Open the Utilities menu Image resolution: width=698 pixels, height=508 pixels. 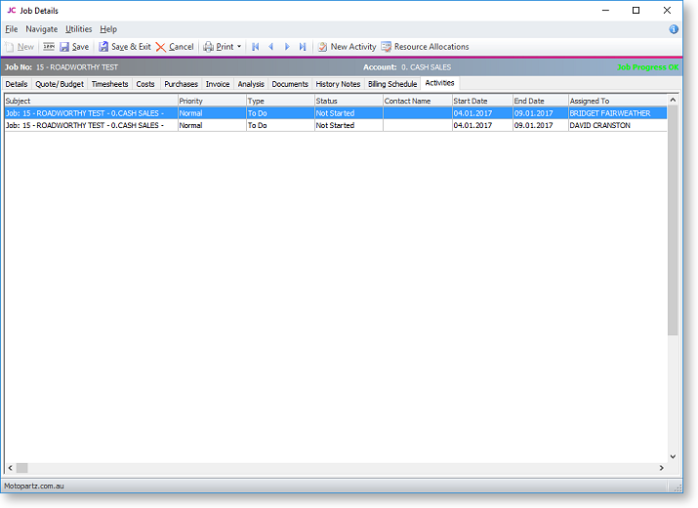click(78, 29)
